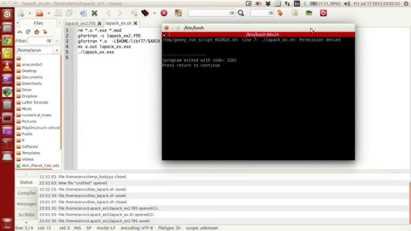Clear the Filter field

49,41
